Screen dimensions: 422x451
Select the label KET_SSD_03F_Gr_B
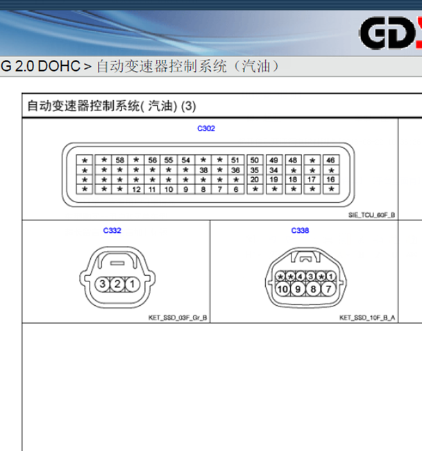(x=178, y=318)
